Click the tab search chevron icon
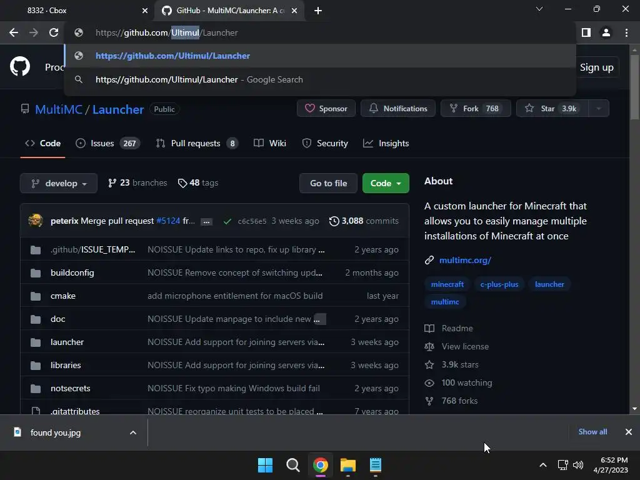 pyautogui.click(x=539, y=9)
